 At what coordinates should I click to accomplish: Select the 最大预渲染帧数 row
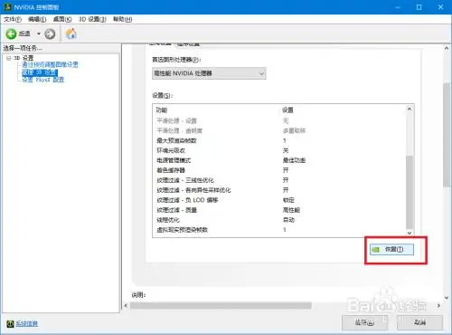pos(279,140)
